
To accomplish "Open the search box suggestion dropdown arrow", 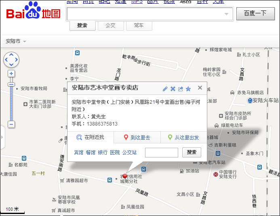I will 226,14.
